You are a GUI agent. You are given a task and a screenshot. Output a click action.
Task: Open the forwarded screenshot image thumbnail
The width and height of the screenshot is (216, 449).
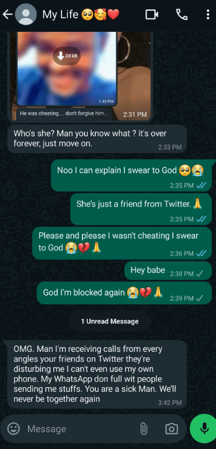[x=80, y=76]
